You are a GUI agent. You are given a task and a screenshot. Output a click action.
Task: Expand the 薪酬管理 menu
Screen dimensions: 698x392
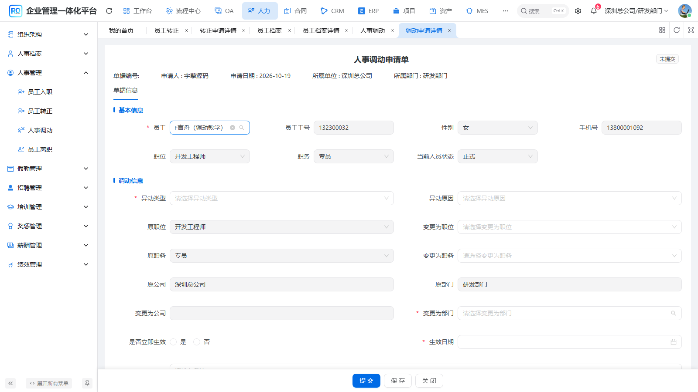coord(48,245)
